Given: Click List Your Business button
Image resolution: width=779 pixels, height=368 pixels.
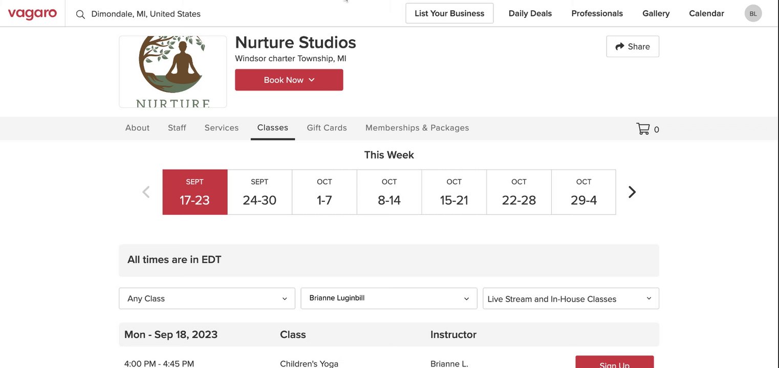Looking at the screenshot, I should pos(449,13).
